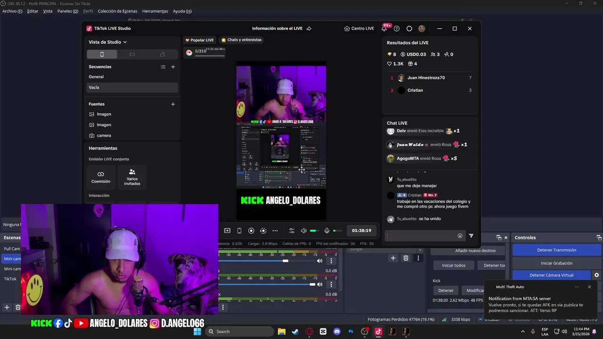The width and height of the screenshot is (603, 339).
Task: Switch to Chats y entrevistas tab
Action: coord(242,40)
